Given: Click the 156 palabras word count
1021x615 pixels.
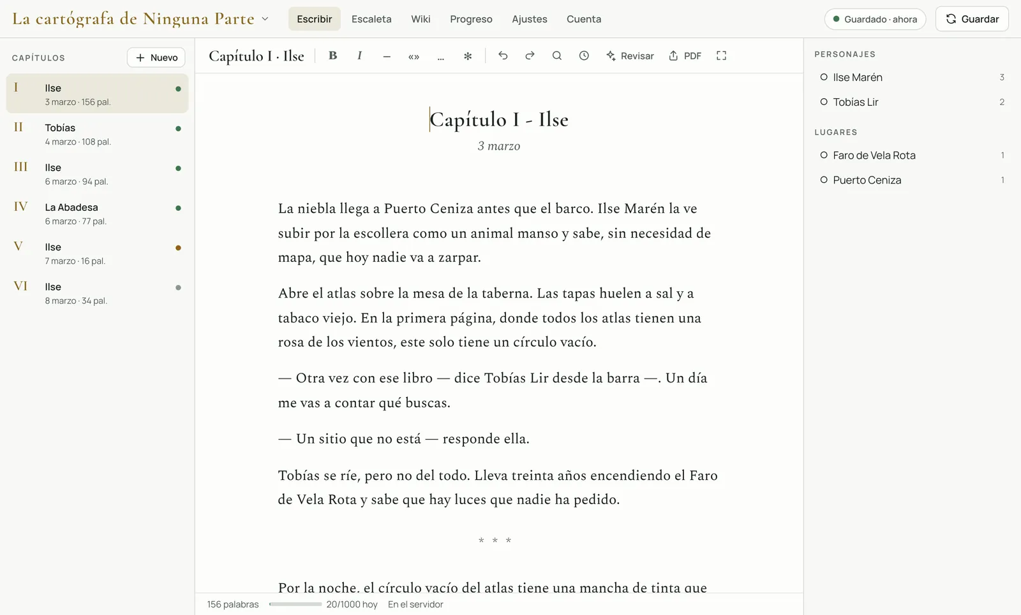Looking at the screenshot, I should [233, 604].
